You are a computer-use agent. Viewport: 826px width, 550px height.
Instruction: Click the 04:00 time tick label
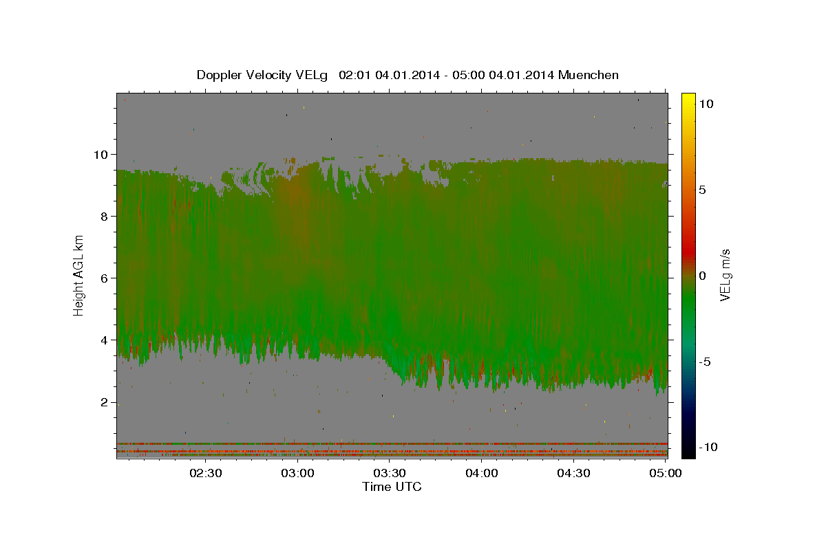pos(481,473)
